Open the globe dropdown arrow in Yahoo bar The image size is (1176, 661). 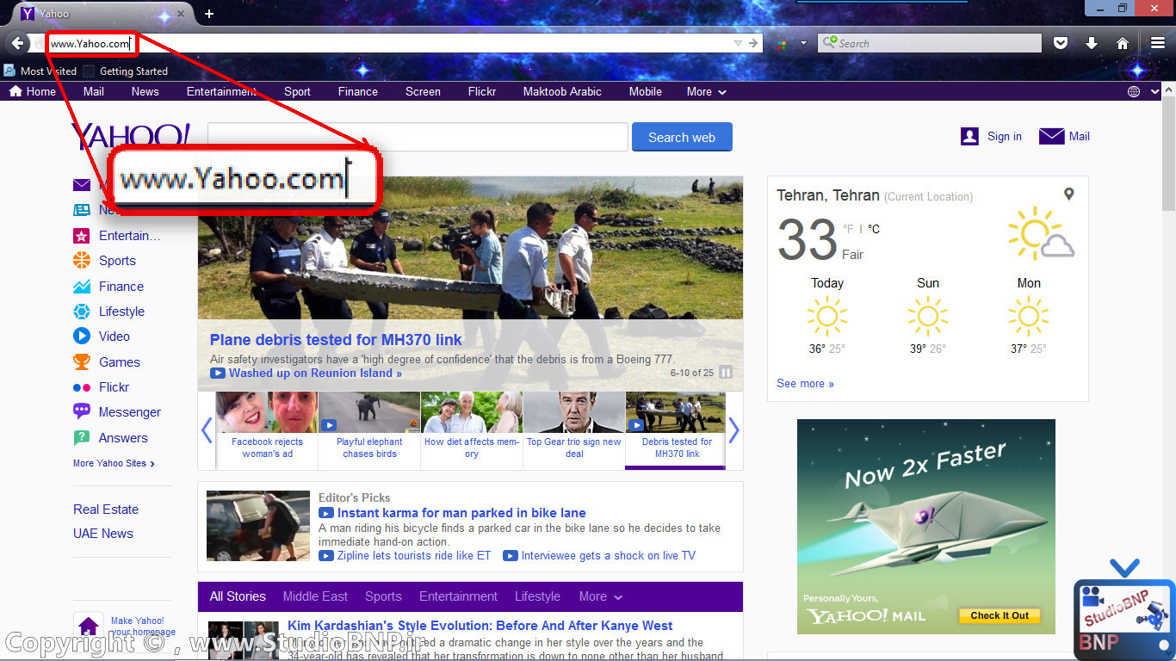[x=1154, y=91]
